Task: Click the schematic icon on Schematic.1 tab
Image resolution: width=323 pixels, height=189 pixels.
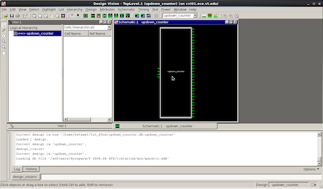Action: pyautogui.click(x=118, y=126)
